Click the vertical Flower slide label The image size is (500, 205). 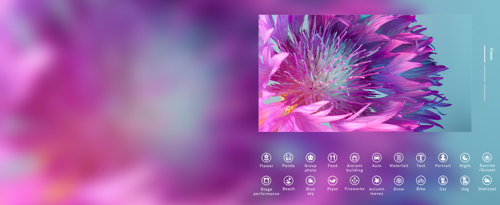(491, 54)
